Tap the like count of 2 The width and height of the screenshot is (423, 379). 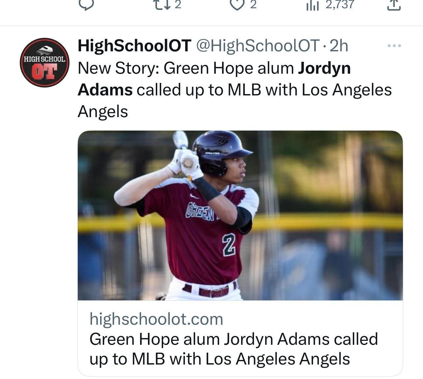click(253, 4)
